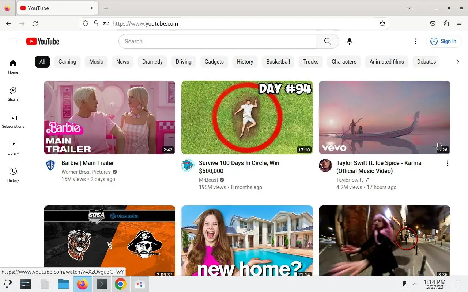468x292 pixels.
Task: Open file manager from taskbar
Action: click(64, 284)
